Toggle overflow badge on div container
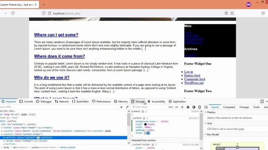Screen dimensions: 268x150 tap(32, 125)
